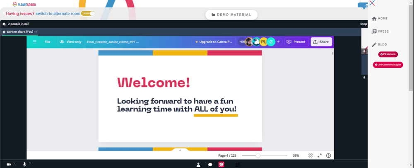This screenshot has width=414, height=168.
Task: Click the Stop button in call header
Action: coord(363,24)
